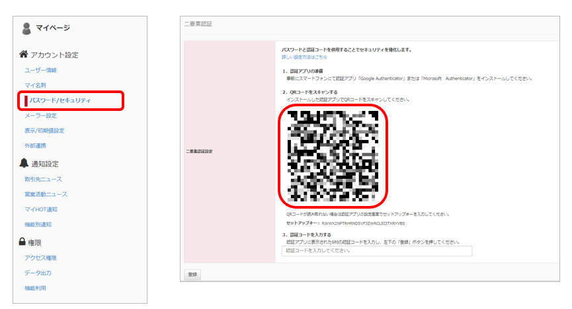The height and width of the screenshot is (309, 572).
Task: Select データ出力 in the sidebar
Action: (x=38, y=273)
